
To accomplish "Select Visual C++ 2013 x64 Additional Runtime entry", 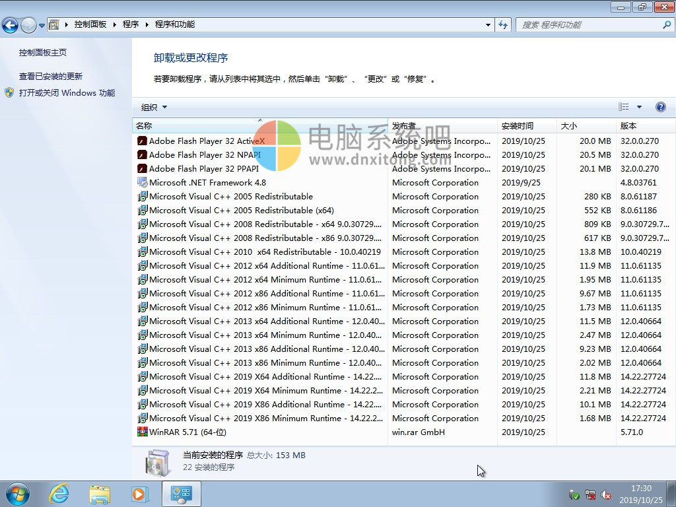I will pyautogui.click(x=404, y=321).
